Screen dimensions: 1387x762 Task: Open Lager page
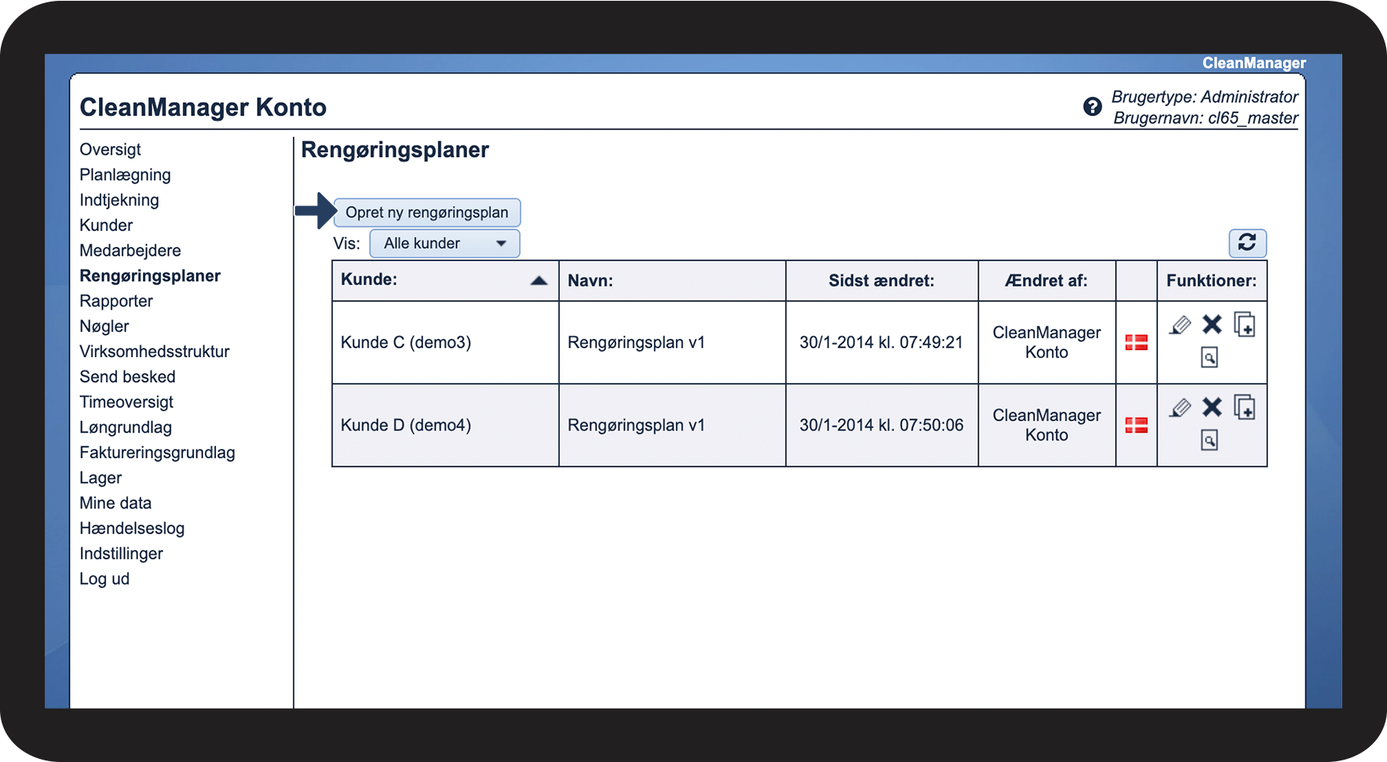point(100,478)
